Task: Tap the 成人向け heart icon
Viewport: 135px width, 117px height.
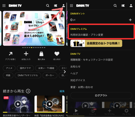Action: pos(57,54)
